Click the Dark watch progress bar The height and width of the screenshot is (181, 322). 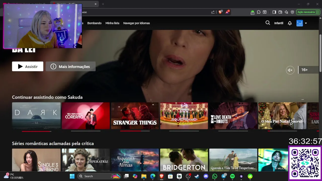[36, 131]
